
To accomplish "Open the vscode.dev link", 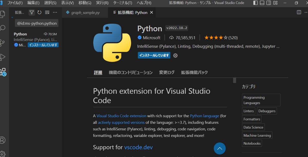I will tap(138, 147).
